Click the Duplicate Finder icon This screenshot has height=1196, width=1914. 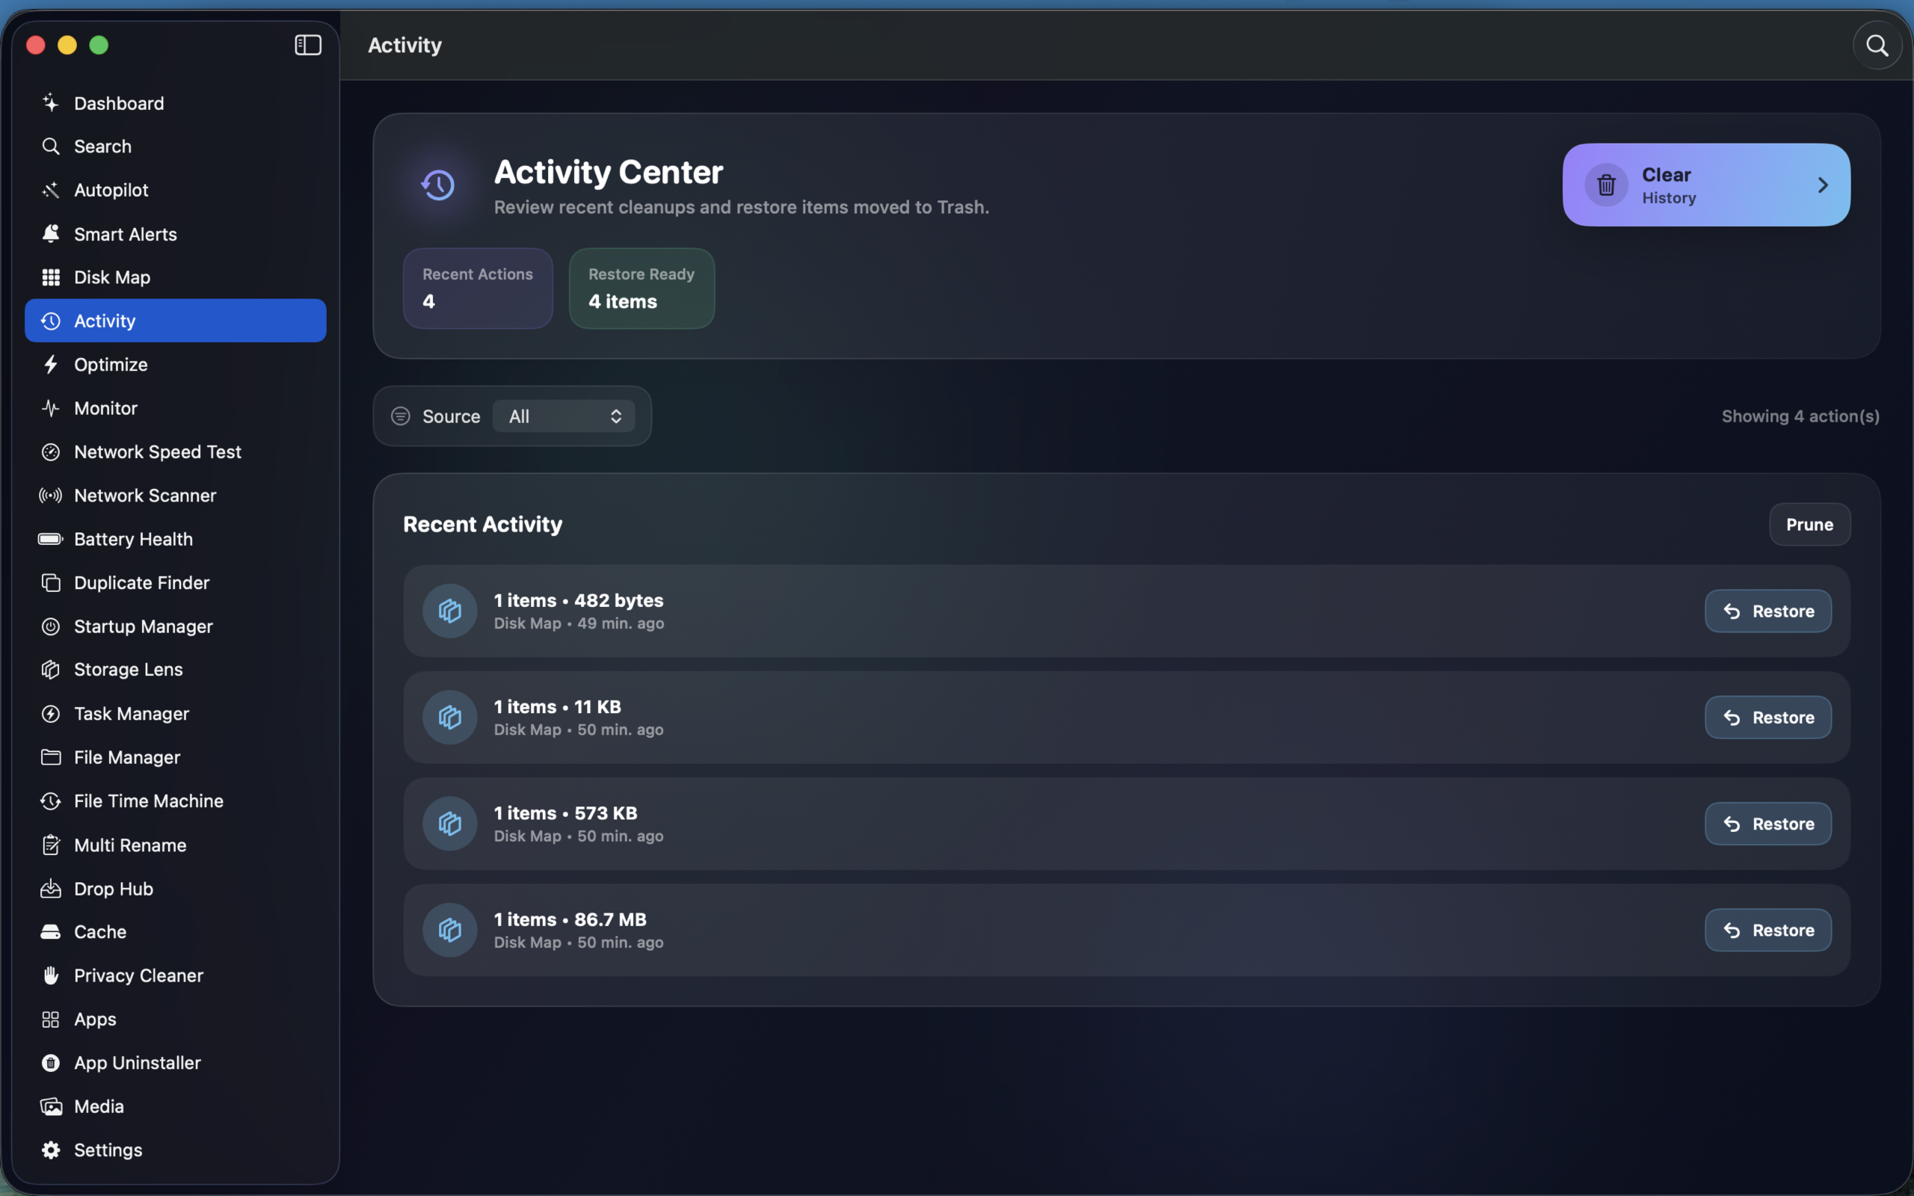pyautogui.click(x=51, y=583)
